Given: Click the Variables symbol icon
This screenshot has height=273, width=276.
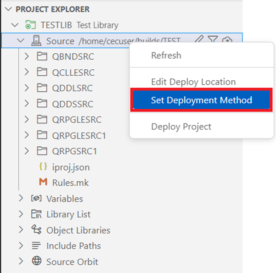Looking at the screenshot, I should (36, 199).
